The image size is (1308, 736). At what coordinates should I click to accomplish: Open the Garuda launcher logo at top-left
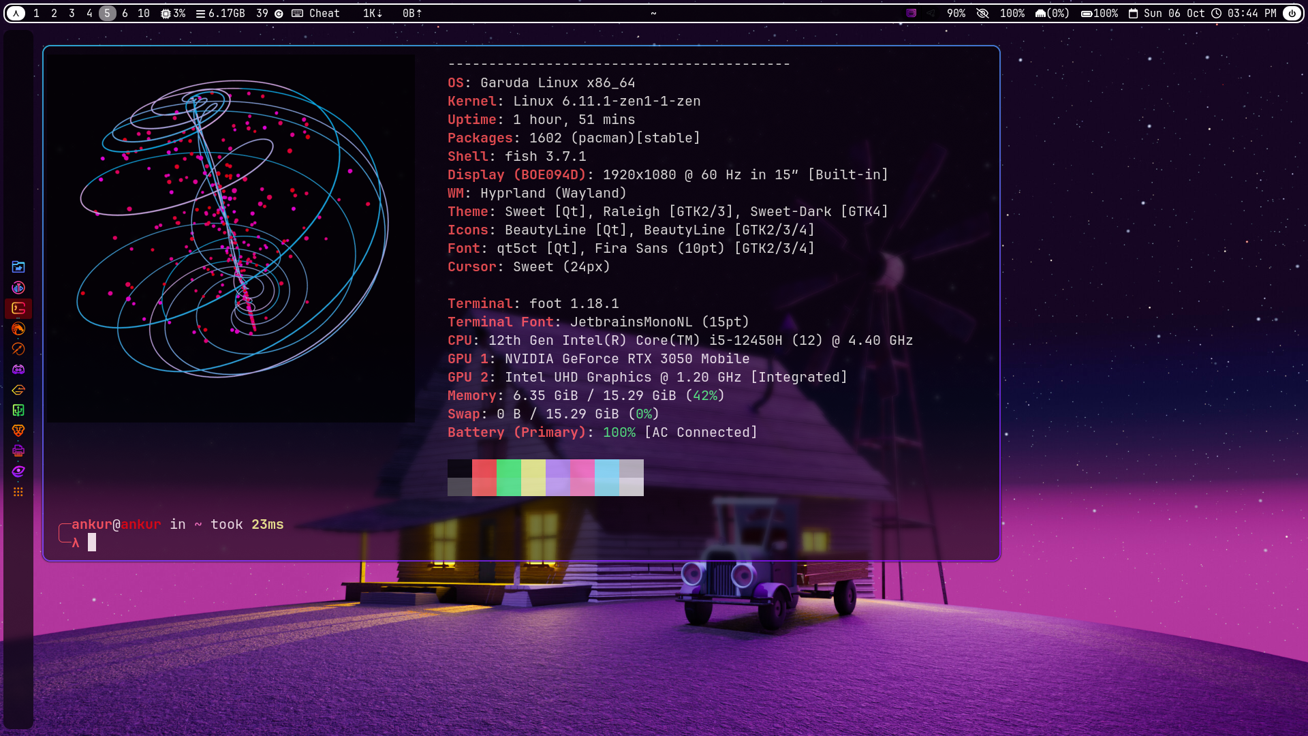[16, 14]
